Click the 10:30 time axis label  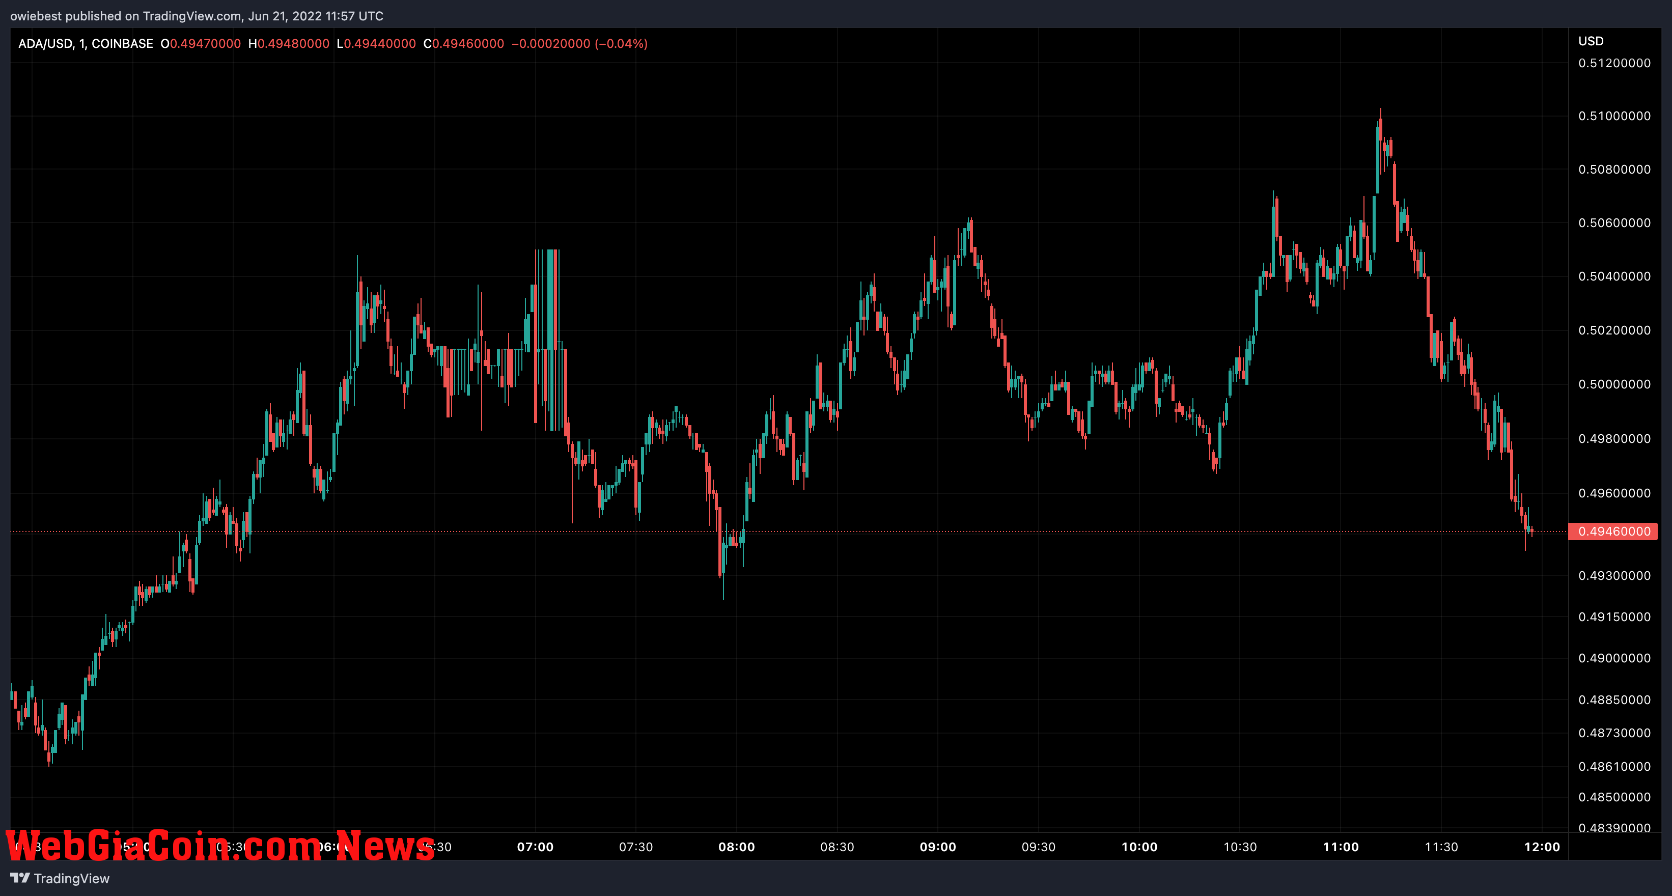(x=1240, y=847)
